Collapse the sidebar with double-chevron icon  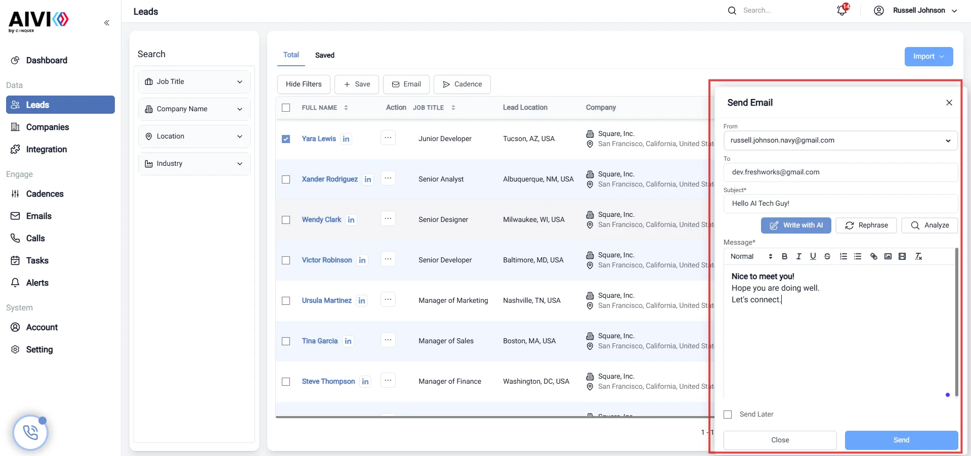click(x=107, y=23)
